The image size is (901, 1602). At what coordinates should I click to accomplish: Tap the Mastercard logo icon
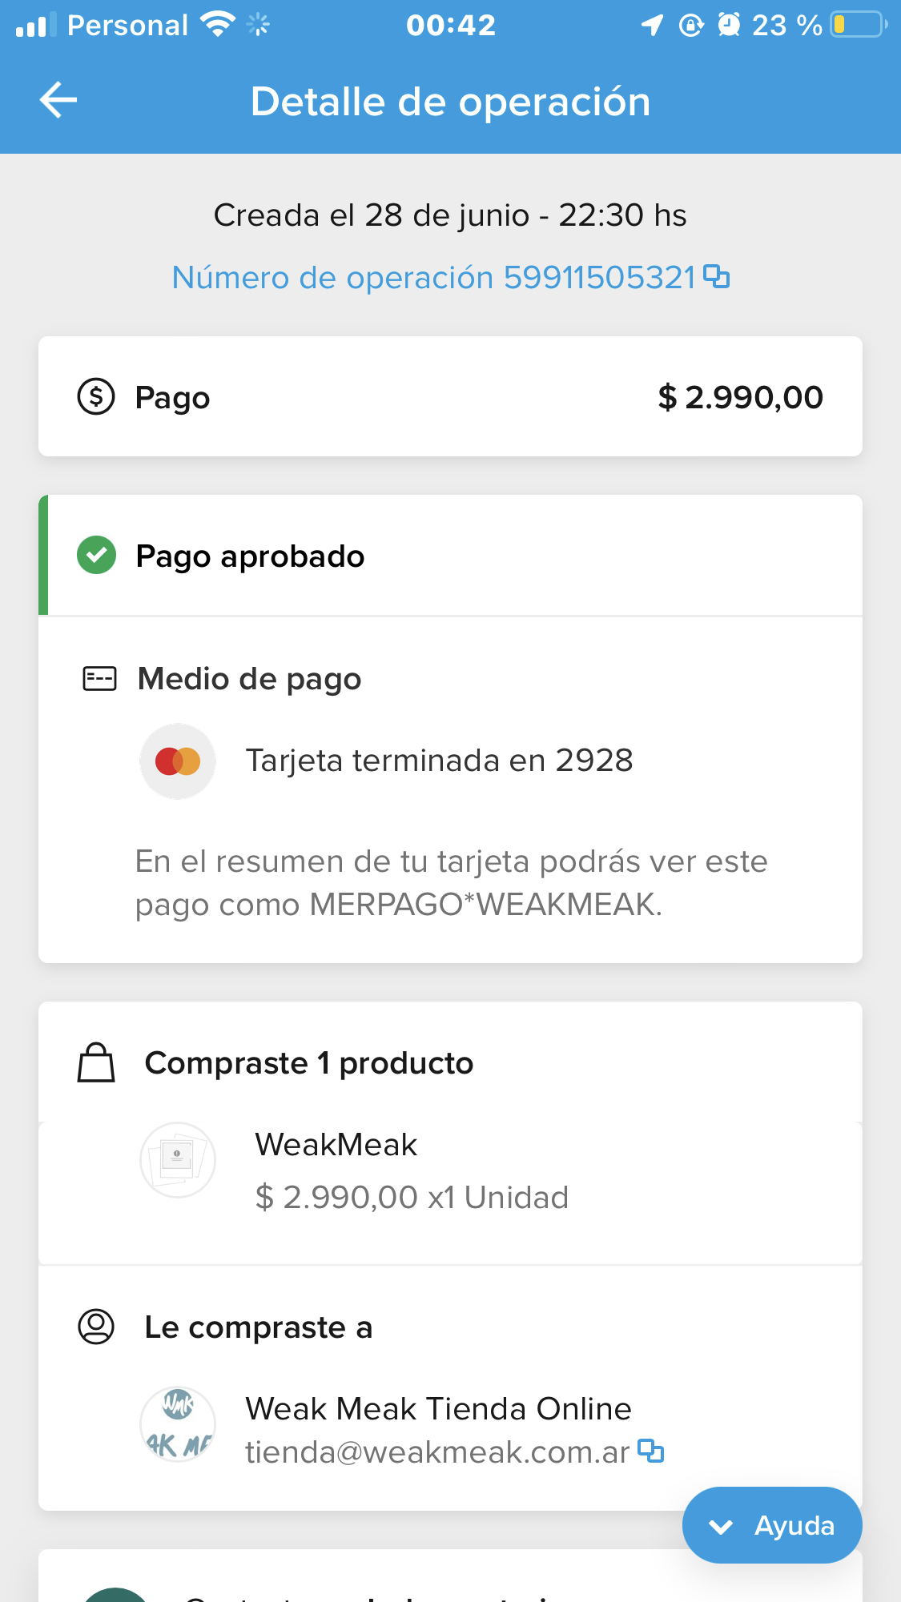[178, 761]
